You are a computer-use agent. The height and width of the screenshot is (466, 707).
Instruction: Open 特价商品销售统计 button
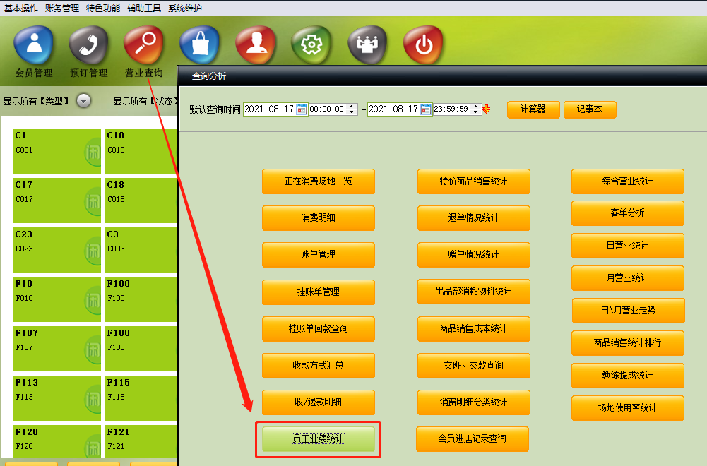(x=473, y=181)
